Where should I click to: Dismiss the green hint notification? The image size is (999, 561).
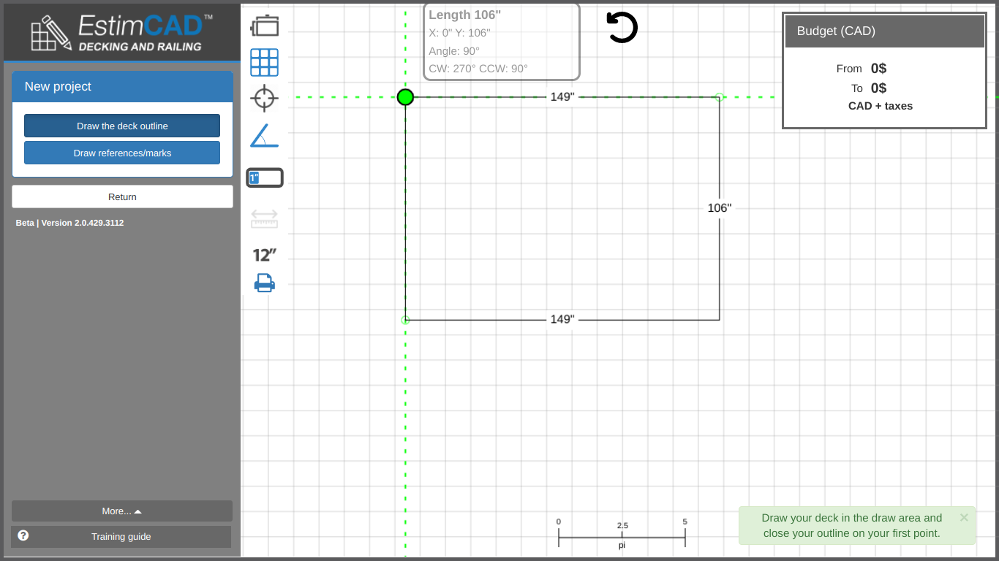click(964, 517)
